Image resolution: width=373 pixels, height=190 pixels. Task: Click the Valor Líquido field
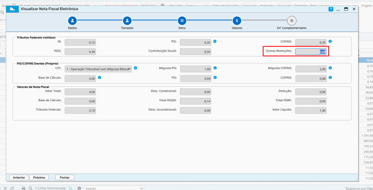[x=311, y=110]
